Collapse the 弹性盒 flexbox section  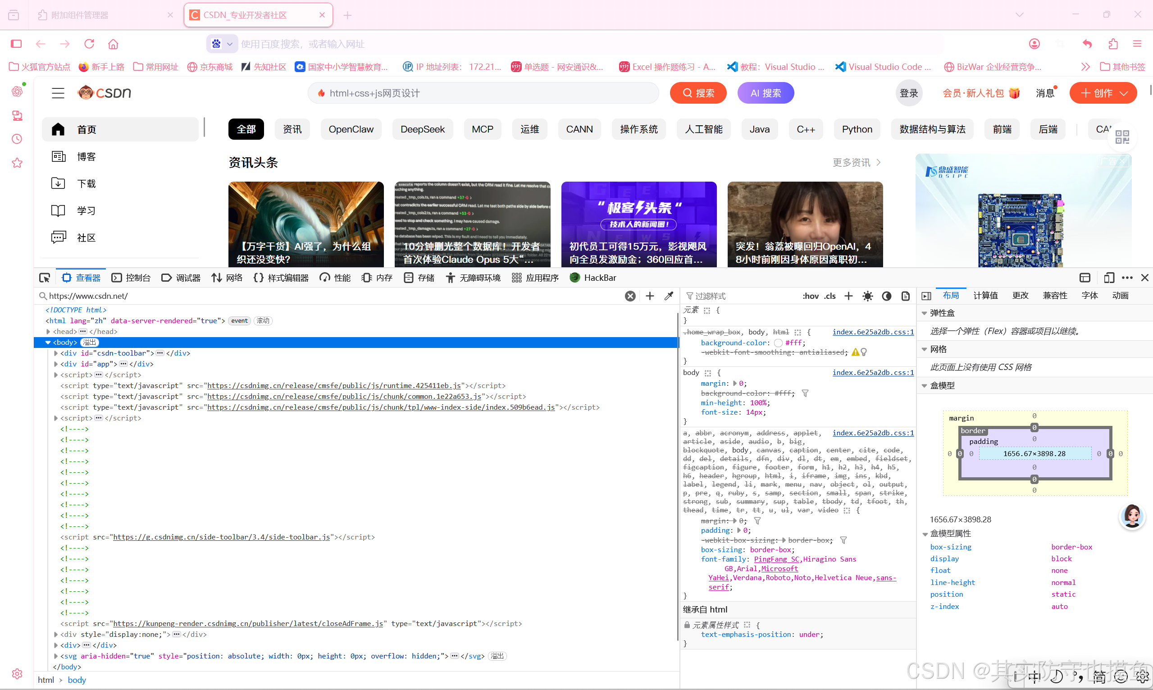925,313
